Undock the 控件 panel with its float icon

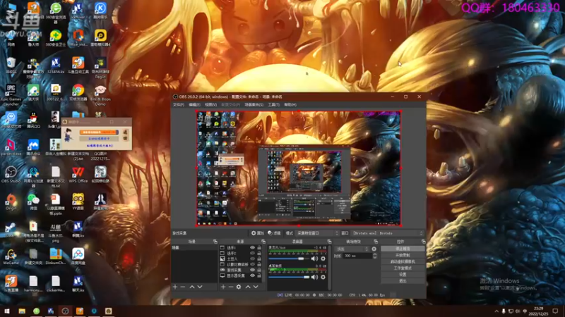coord(423,242)
